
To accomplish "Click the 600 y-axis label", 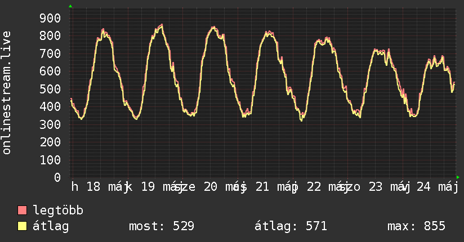I will tap(50, 71).
